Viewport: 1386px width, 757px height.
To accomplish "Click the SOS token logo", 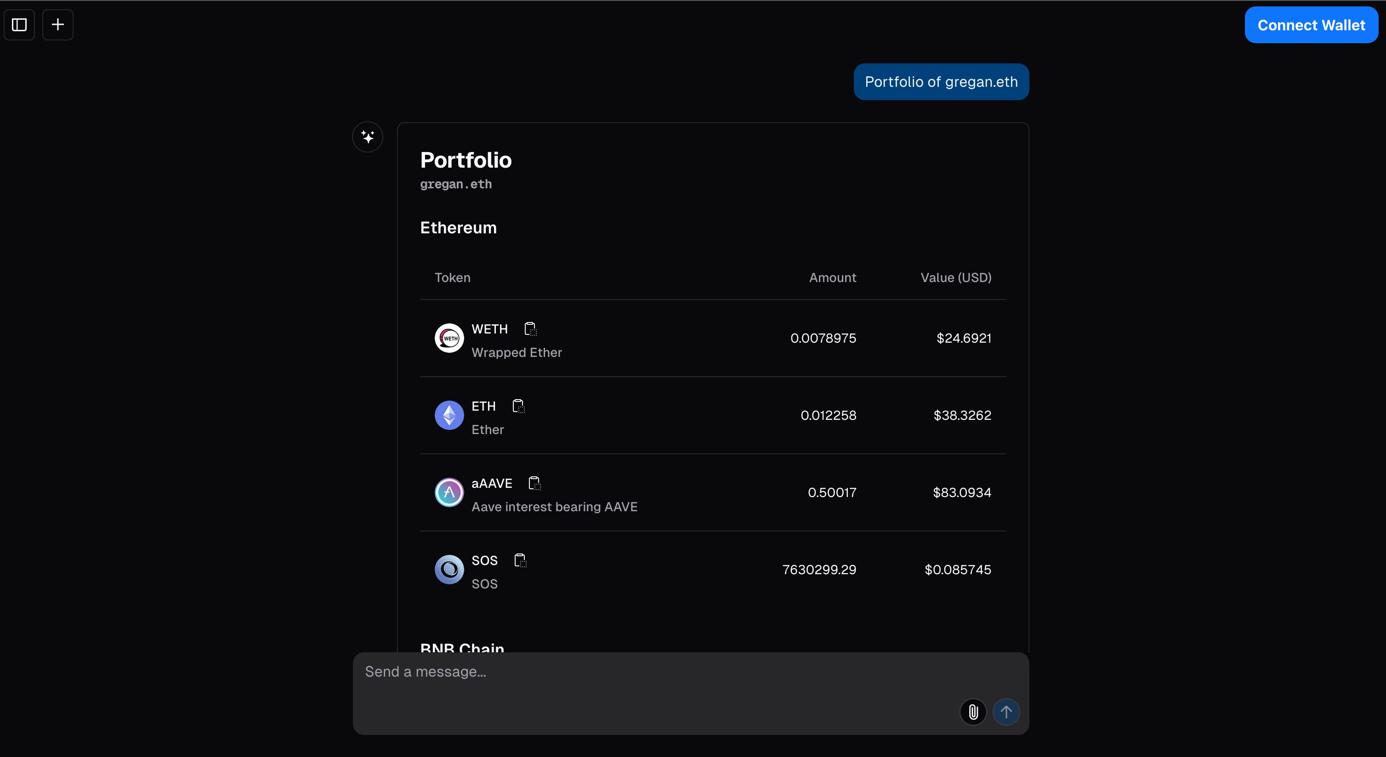I will coord(449,570).
